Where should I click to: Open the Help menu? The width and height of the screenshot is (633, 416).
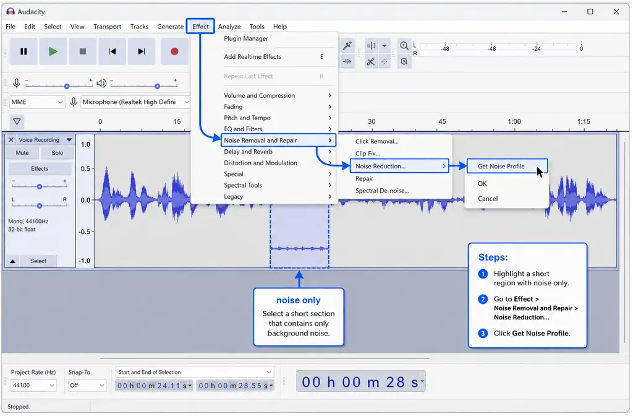pos(280,27)
